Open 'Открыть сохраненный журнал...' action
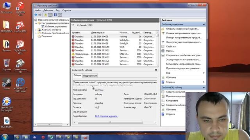The height and width of the screenshot is (140, 250). pyautogui.click(x=182, y=29)
